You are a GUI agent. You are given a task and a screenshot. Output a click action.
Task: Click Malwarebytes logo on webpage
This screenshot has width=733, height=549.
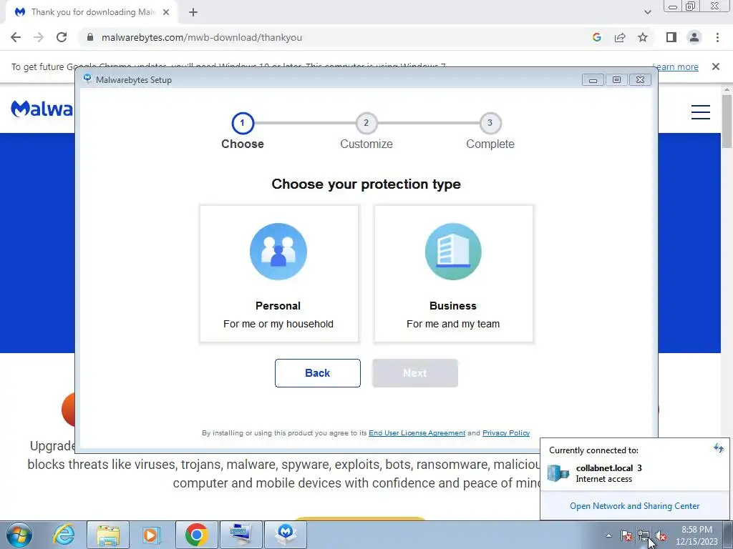pyautogui.click(x=42, y=109)
